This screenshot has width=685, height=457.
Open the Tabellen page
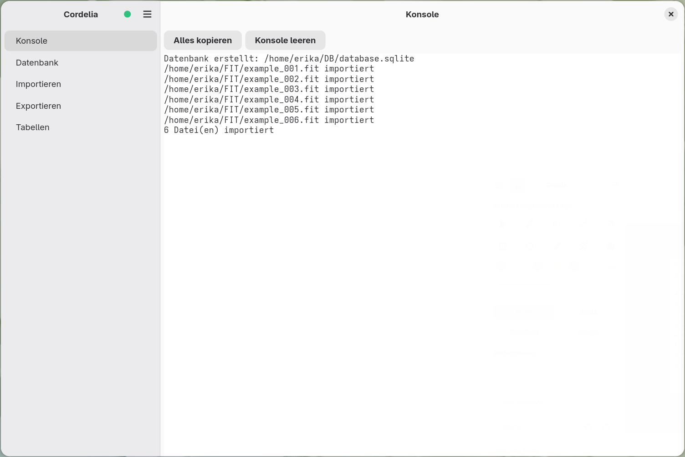81,127
